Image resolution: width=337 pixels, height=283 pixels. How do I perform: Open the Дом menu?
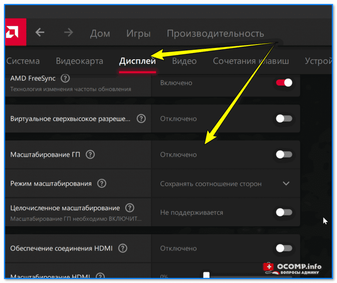pyautogui.click(x=100, y=34)
